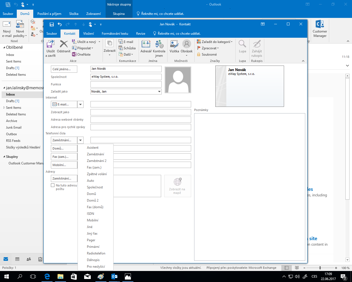Viewport: 352px width, 282px height.
Task: Click the Celé jméno button
Action: coord(64,69)
